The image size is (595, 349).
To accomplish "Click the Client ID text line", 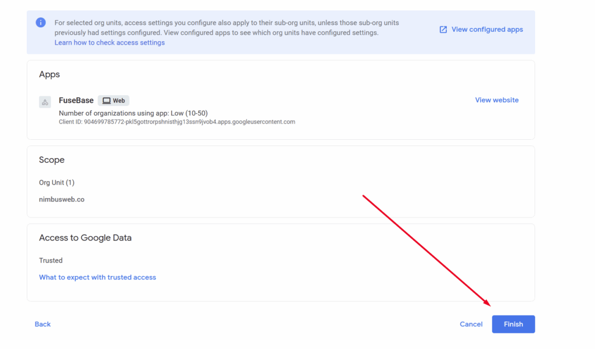I will 177,122.
